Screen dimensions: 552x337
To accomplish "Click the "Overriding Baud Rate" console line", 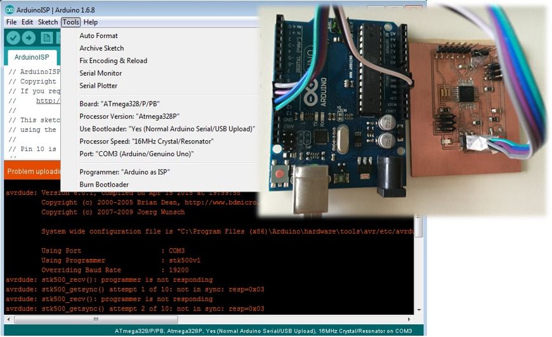I will (x=115, y=270).
